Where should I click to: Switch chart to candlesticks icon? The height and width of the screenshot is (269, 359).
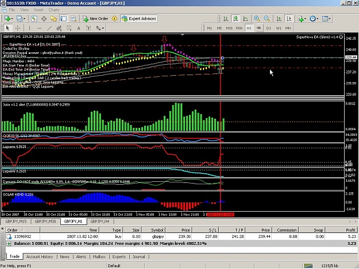click(x=236, y=18)
